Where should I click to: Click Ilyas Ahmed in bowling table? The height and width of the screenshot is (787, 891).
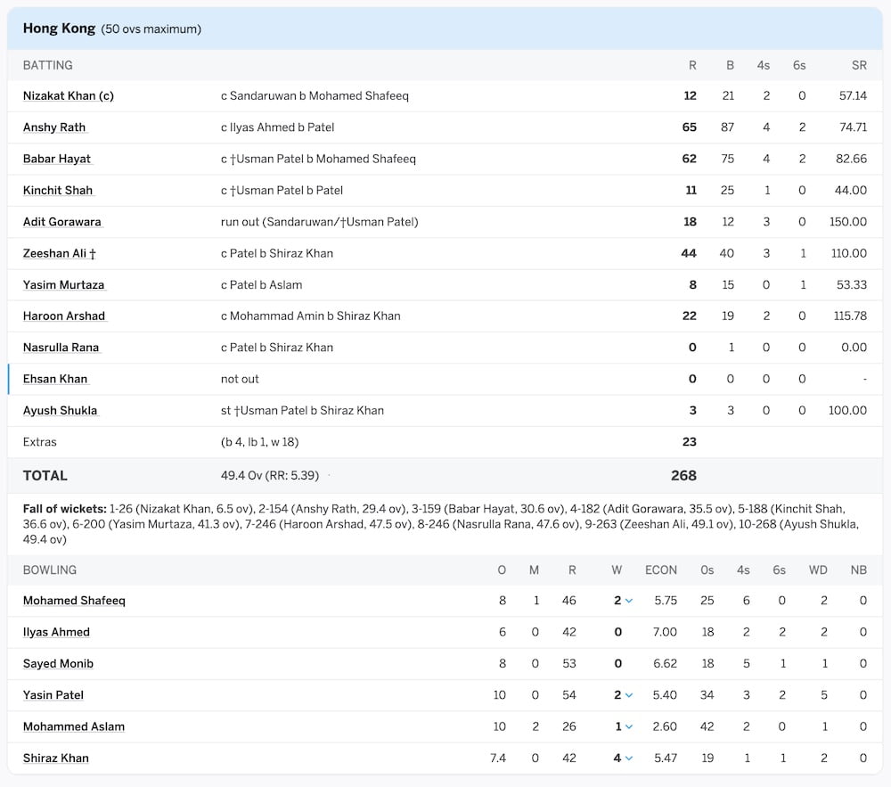(56, 632)
